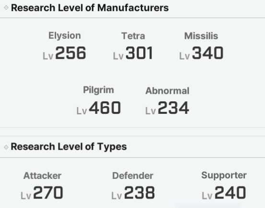Screen dimensions: 265x208
Task: Select the Missilis manufacturer label
Action: pyautogui.click(x=201, y=36)
